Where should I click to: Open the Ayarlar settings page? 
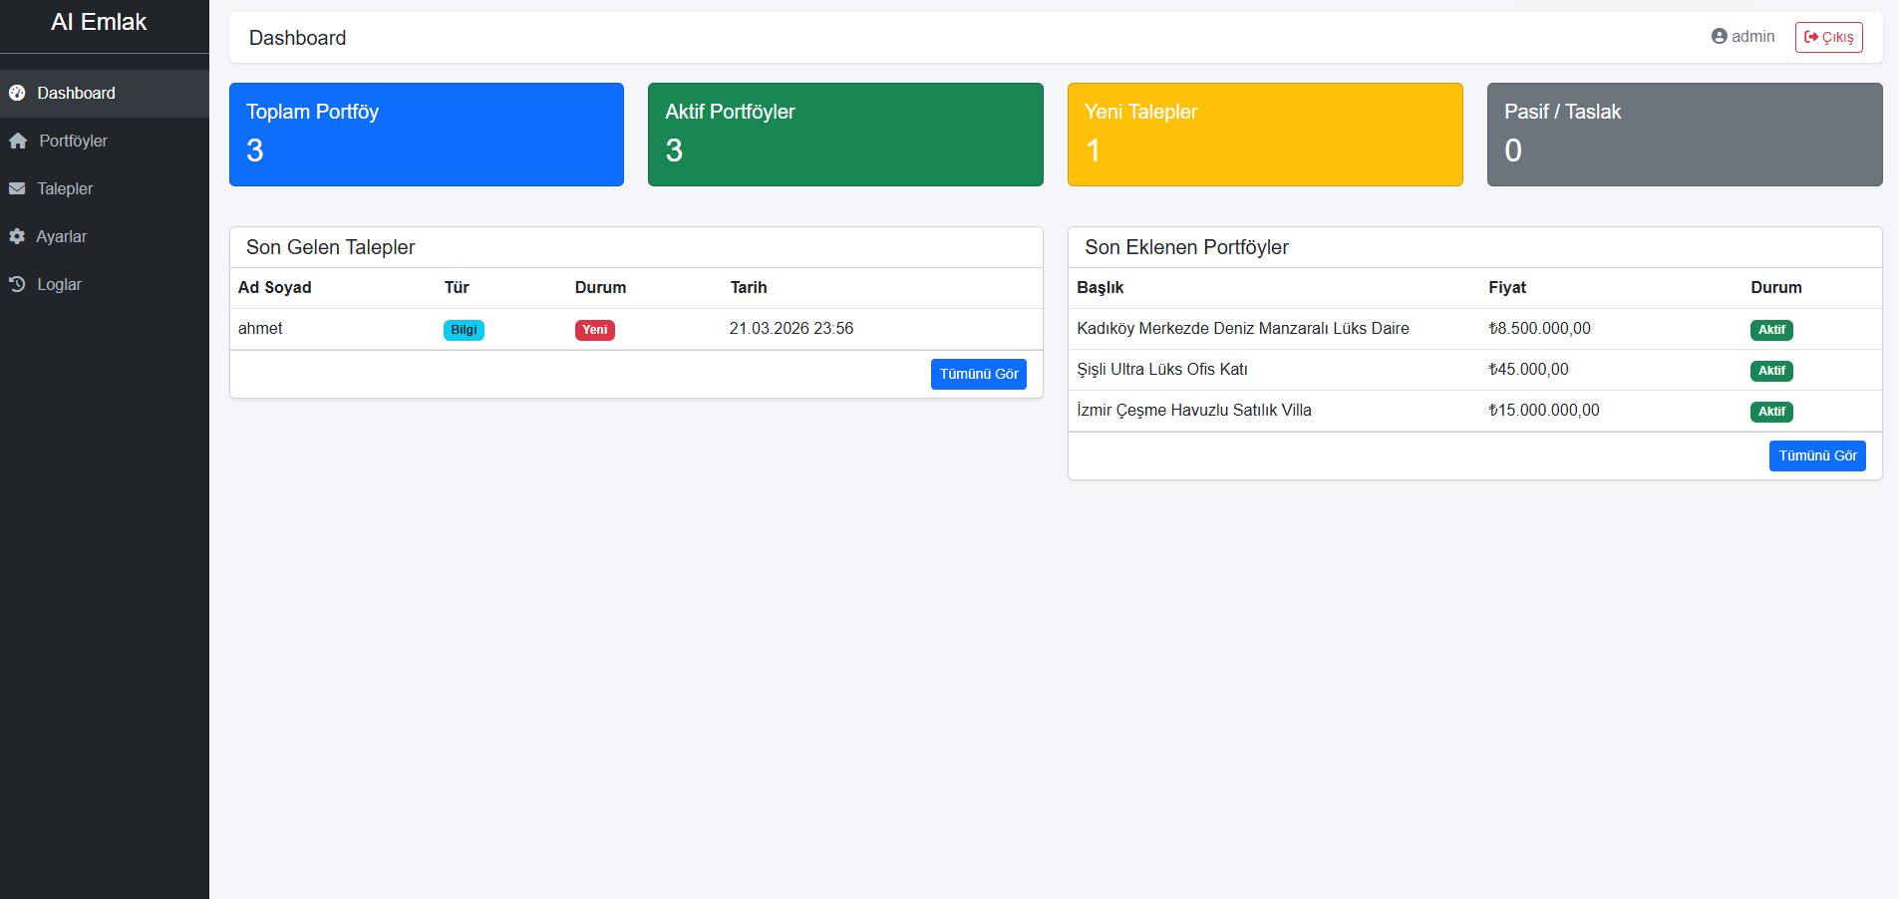(x=105, y=236)
